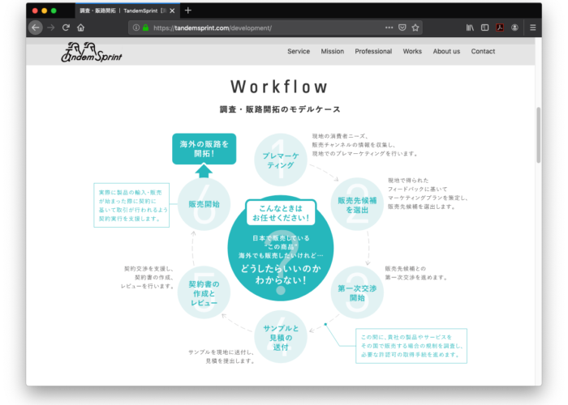Click the TandemSprint logo
This screenshot has width=568, height=405.
pyautogui.click(x=93, y=52)
